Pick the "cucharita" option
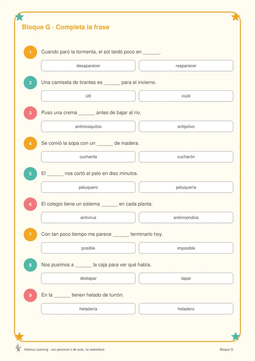This screenshot has height=361, width=255. coord(88,157)
